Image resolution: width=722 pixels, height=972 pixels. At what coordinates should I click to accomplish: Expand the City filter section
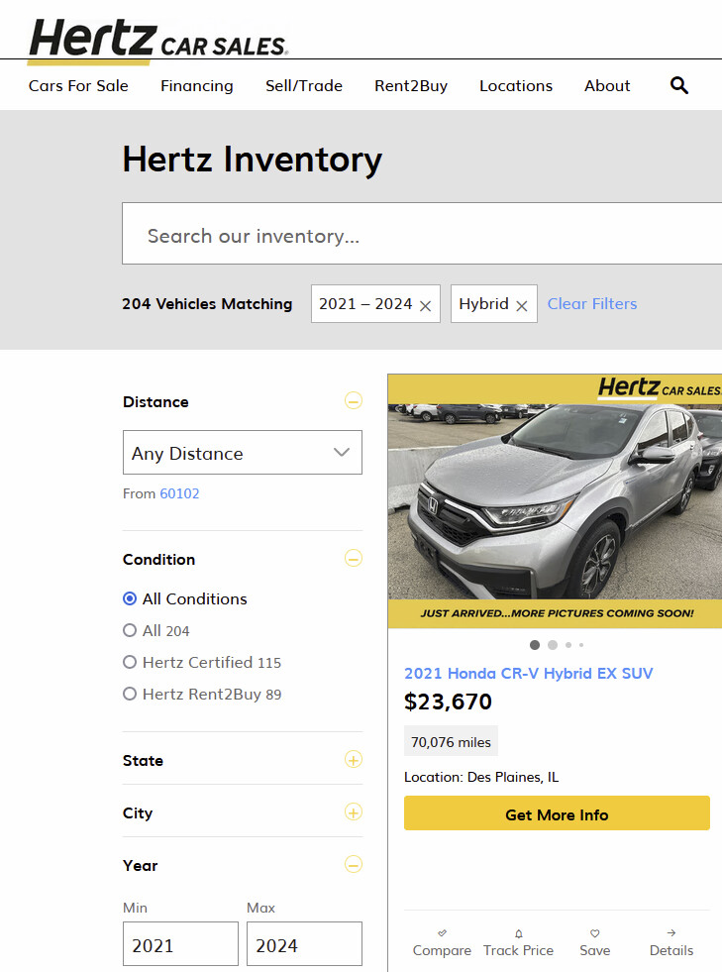[x=353, y=812]
